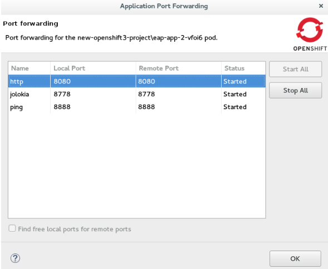This screenshot has width=328, height=269.
Task: Click the Stop All button
Action: pyautogui.click(x=295, y=90)
